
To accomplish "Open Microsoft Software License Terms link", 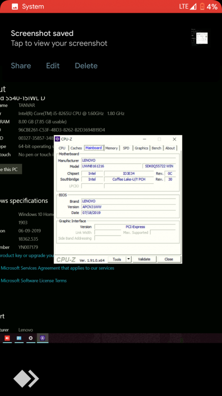I will click(x=34, y=280).
